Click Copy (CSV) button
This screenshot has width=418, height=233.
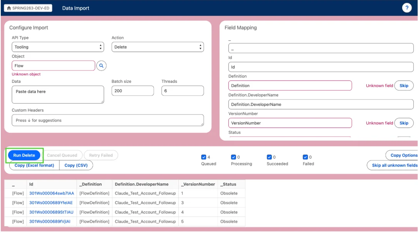pyautogui.click(x=76, y=165)
